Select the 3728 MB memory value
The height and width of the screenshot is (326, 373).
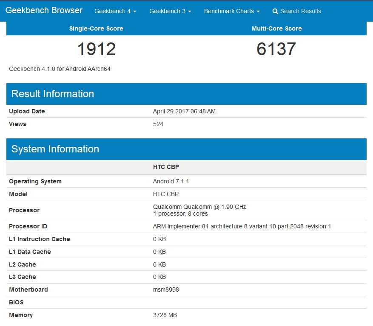pyautogui.click(x=165, y=315)
